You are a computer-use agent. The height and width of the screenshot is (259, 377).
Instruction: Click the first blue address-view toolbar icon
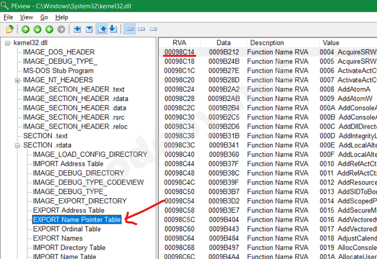(x=77, y=29)
